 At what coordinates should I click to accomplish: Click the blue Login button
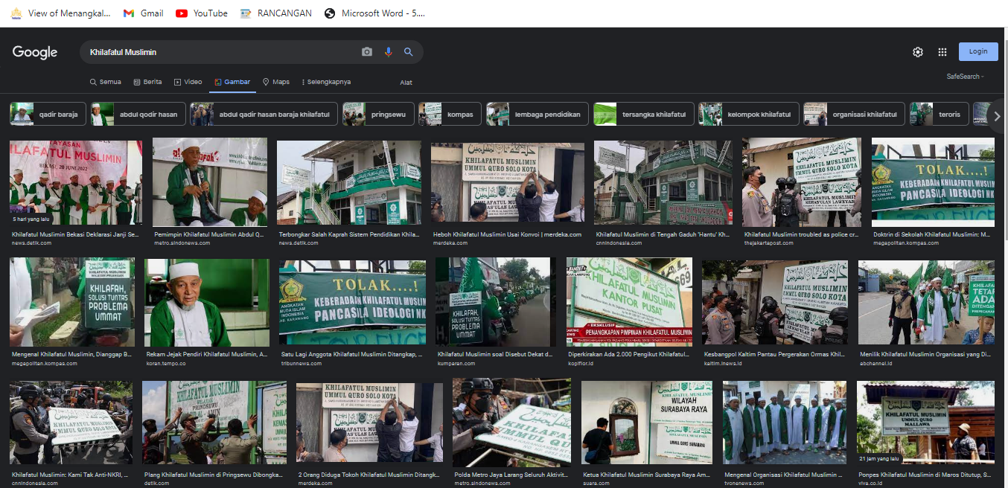coord(977,51)
